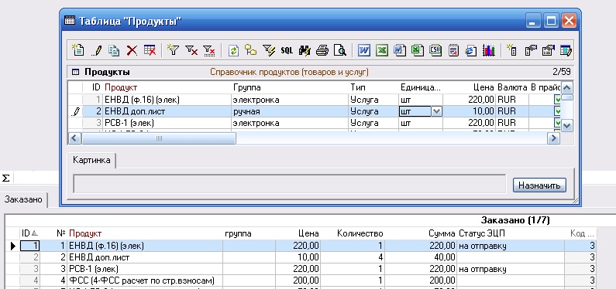Click the products grid scroll right arrow
Viewport: 616px width, 289px height.
click(x=553, y=138)
